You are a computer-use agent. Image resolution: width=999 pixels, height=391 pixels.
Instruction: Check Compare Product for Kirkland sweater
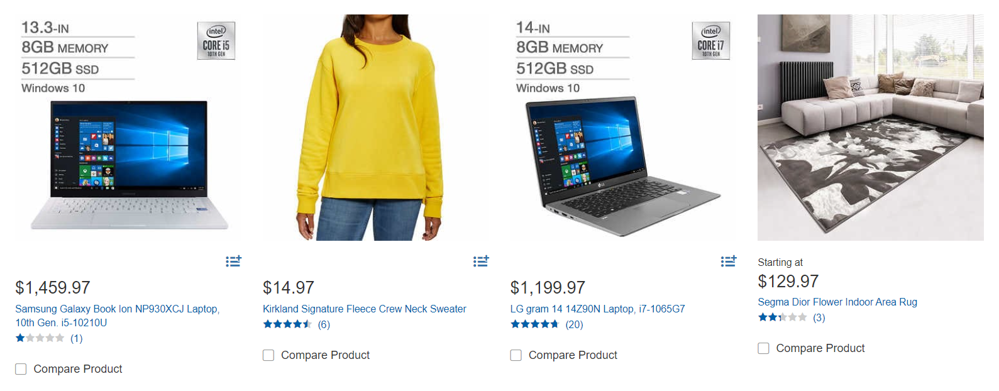(x=268, y=355)
